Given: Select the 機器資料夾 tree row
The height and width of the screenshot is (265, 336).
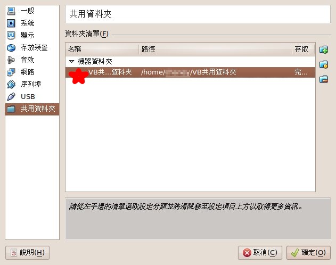Looking at the screenshot, I should coord(190,62).
